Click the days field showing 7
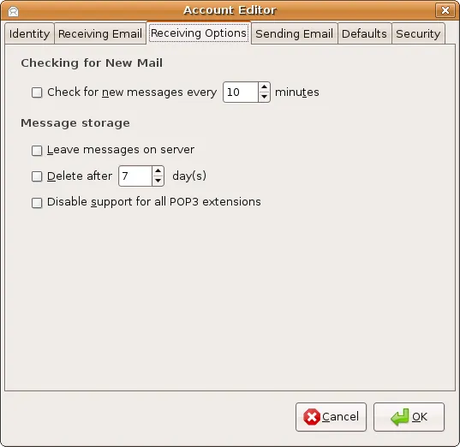 click(135, 176)
